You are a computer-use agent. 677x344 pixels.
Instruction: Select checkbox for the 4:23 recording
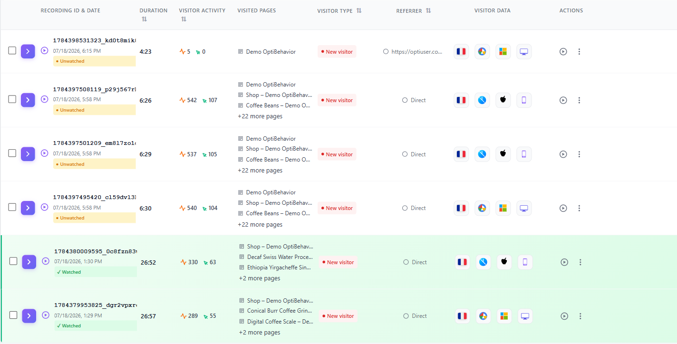[x=12, y=51]
